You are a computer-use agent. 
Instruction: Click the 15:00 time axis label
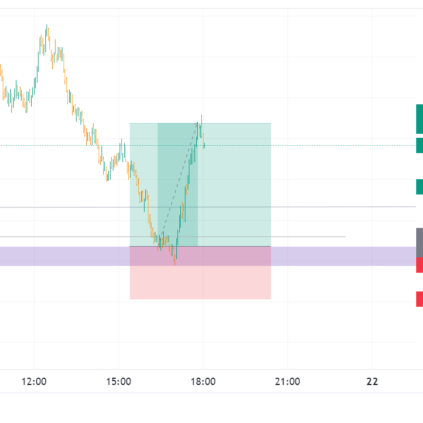[x=119, y=382]
